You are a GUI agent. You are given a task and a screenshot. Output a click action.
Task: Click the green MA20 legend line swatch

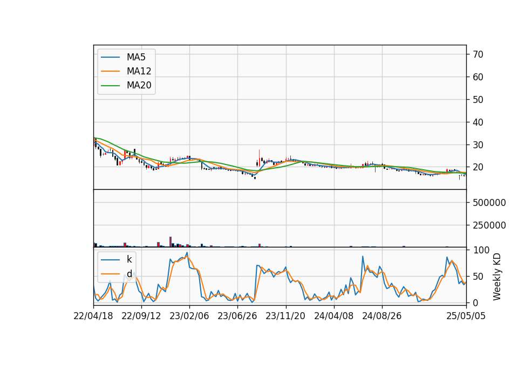click(x=110, y=86)
